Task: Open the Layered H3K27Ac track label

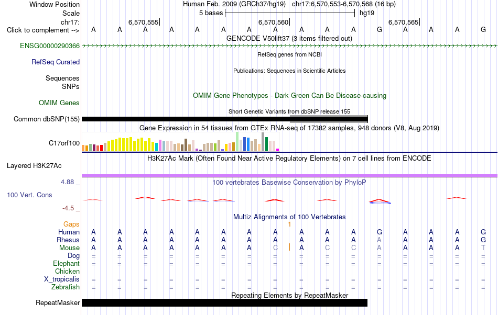Action: point(34,166)
